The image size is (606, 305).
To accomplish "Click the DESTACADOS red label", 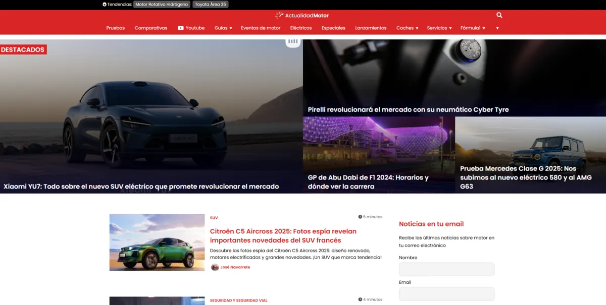I will (23, 49).
